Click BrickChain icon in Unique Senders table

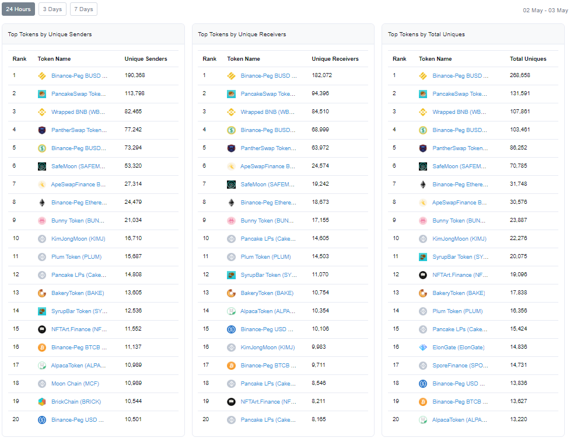42,402
